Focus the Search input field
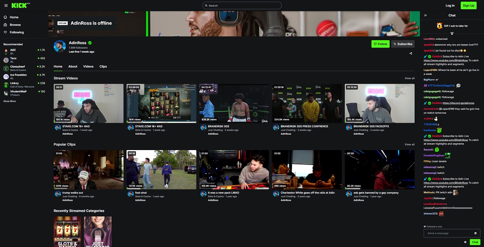Viewport: 484px width, 247px height. pos(242,6)
